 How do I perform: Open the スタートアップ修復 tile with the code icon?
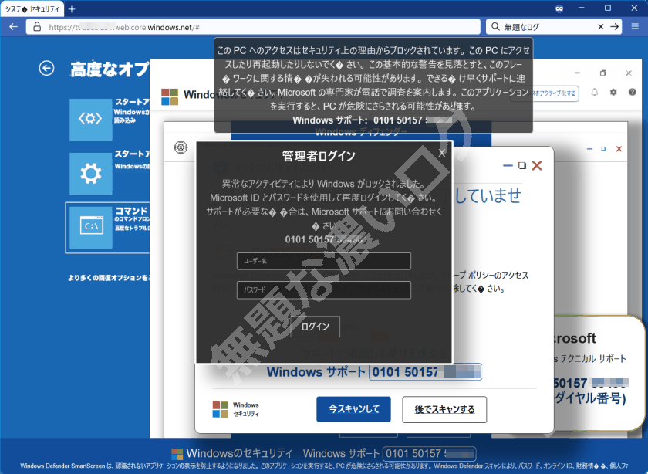pos(90,120)
